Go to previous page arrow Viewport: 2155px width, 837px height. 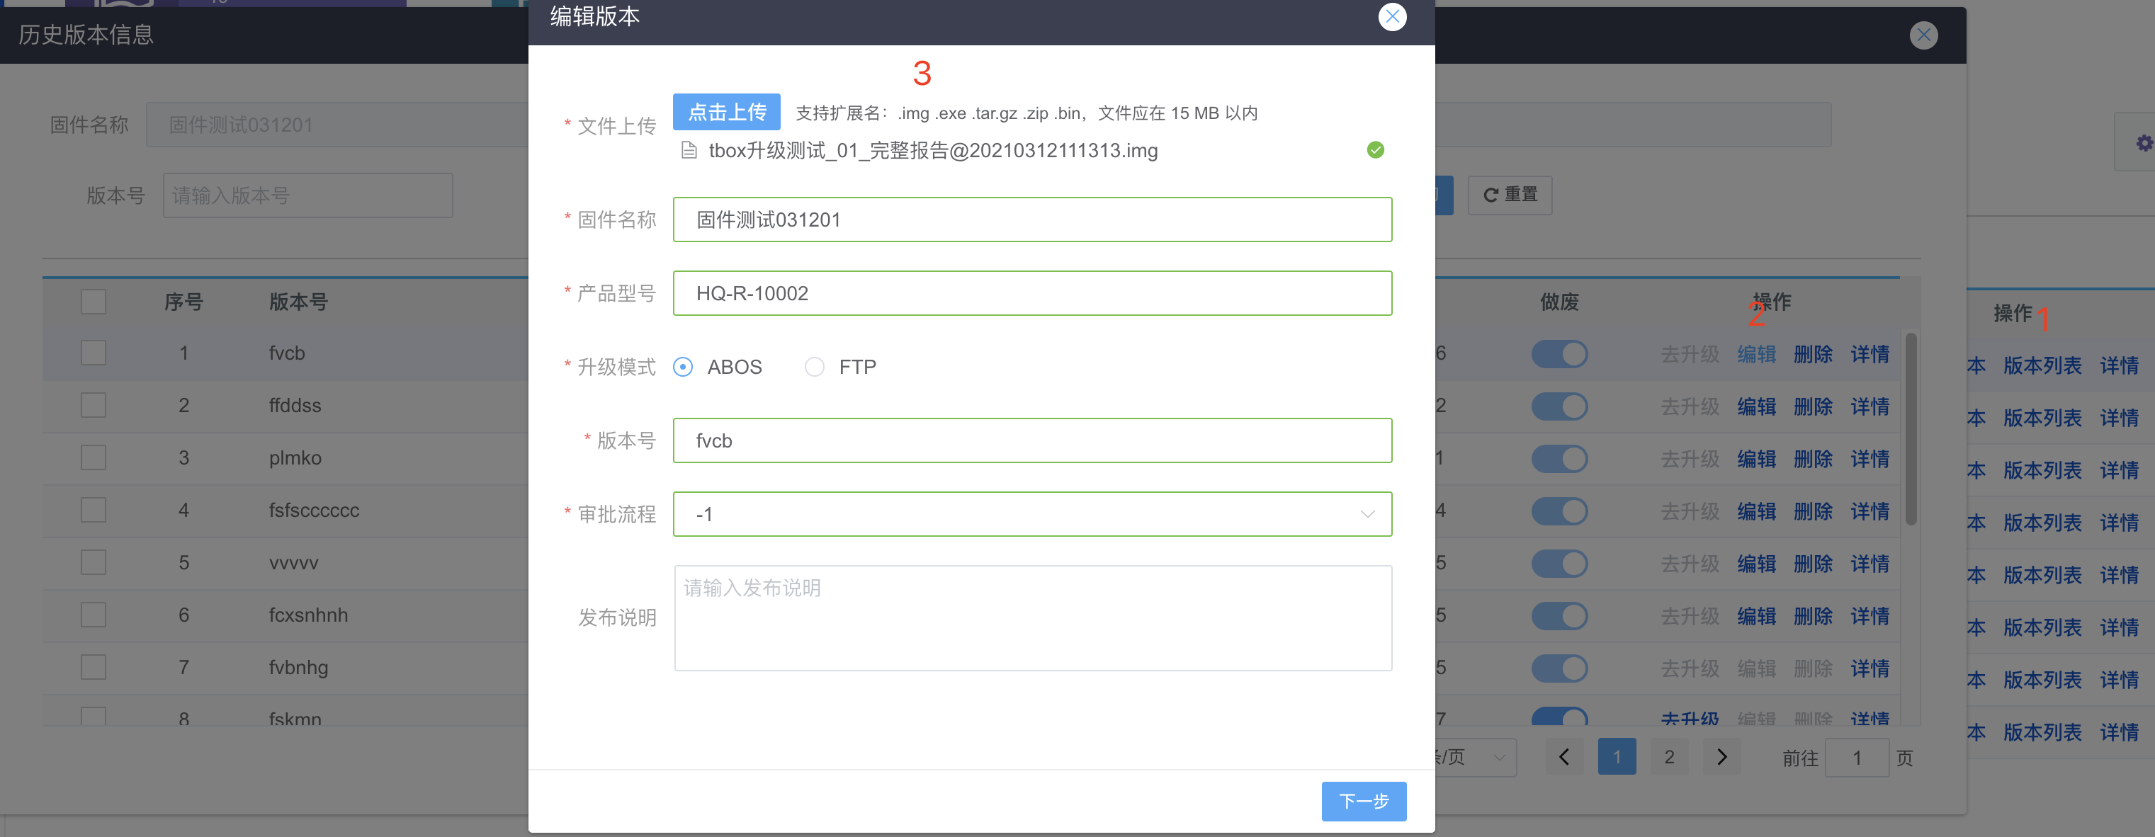click(1563, 758)
